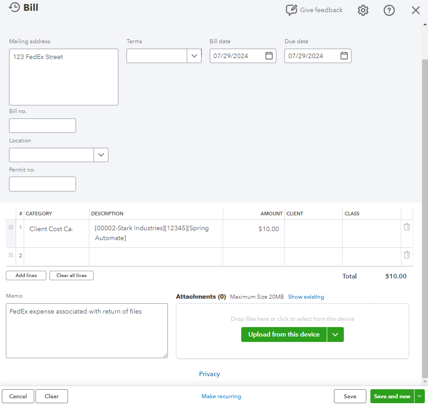Open the settings gear icon
The height and width of the screenshot is (405, 428).
[x=363, y=10]
